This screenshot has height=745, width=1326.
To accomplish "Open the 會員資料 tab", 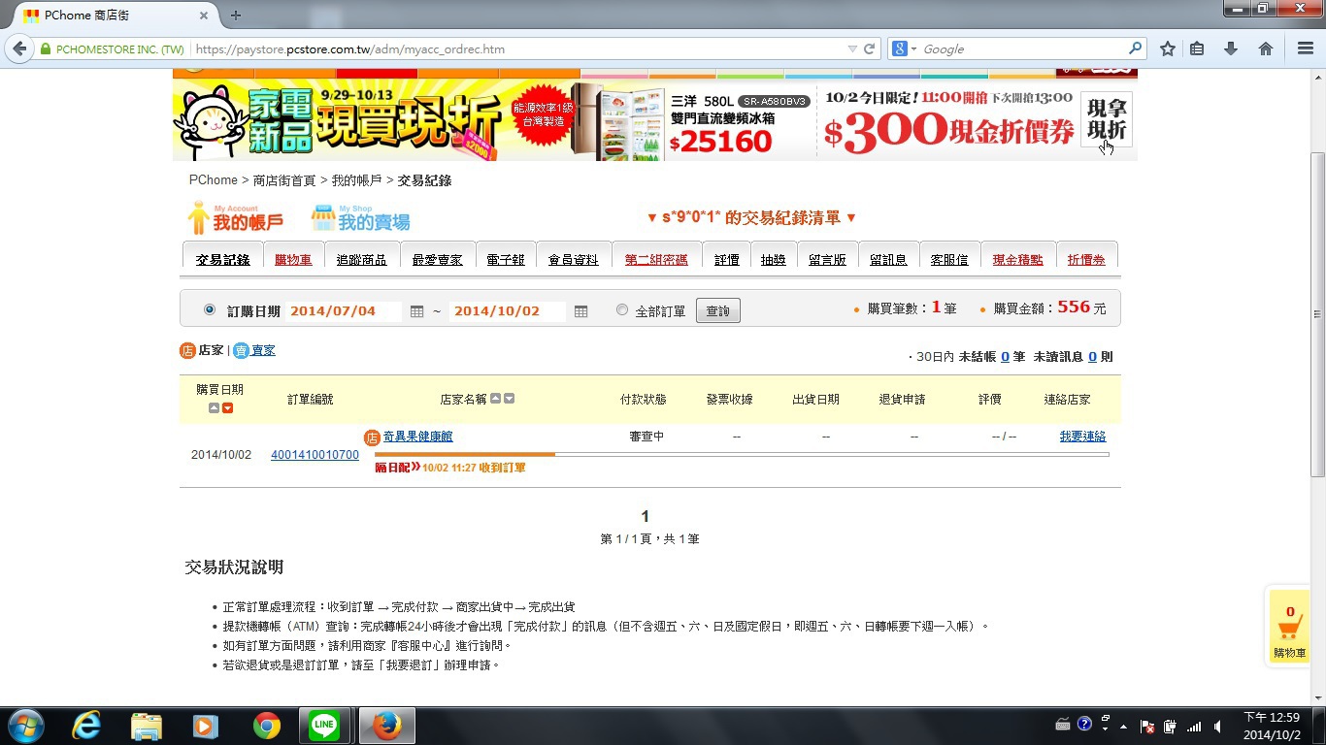I will 573,259.
